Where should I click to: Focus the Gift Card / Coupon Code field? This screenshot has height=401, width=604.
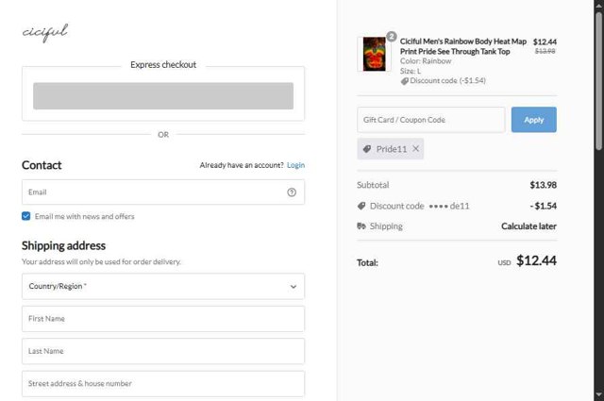tap(431, 120)
